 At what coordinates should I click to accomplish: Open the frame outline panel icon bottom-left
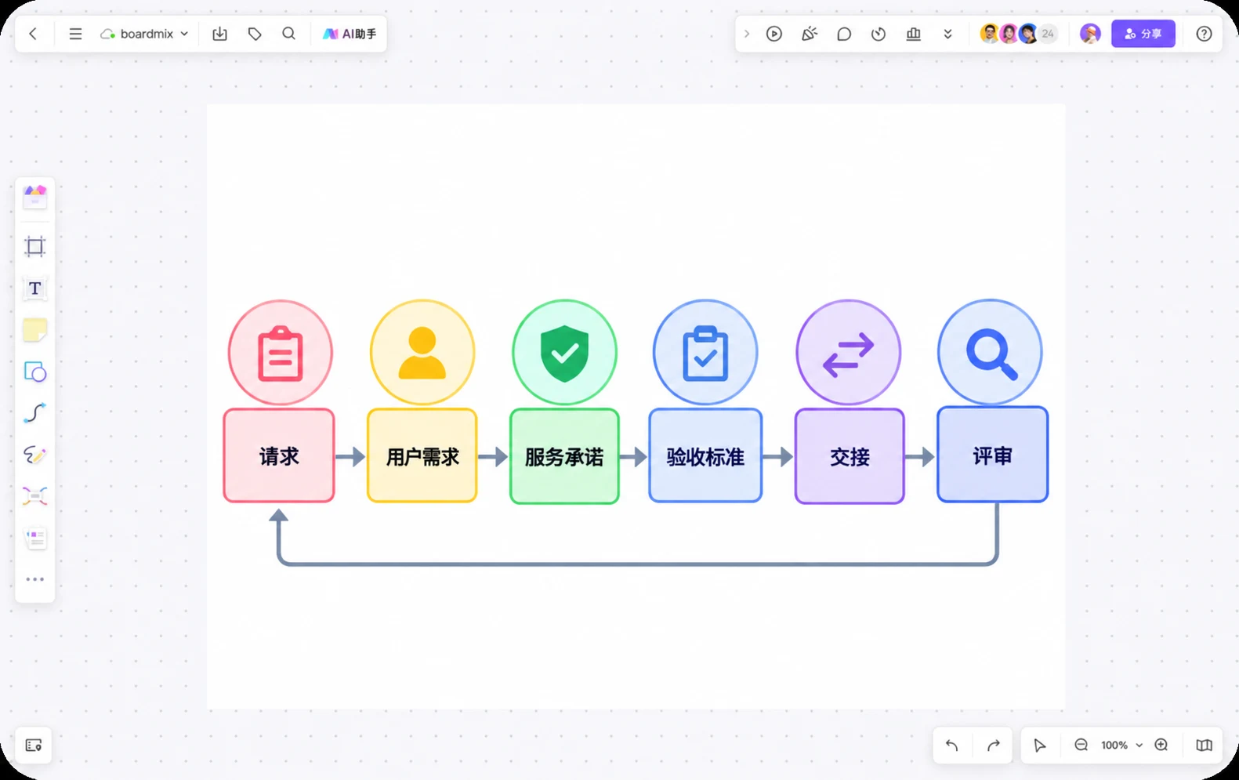(x=34, y=746)
